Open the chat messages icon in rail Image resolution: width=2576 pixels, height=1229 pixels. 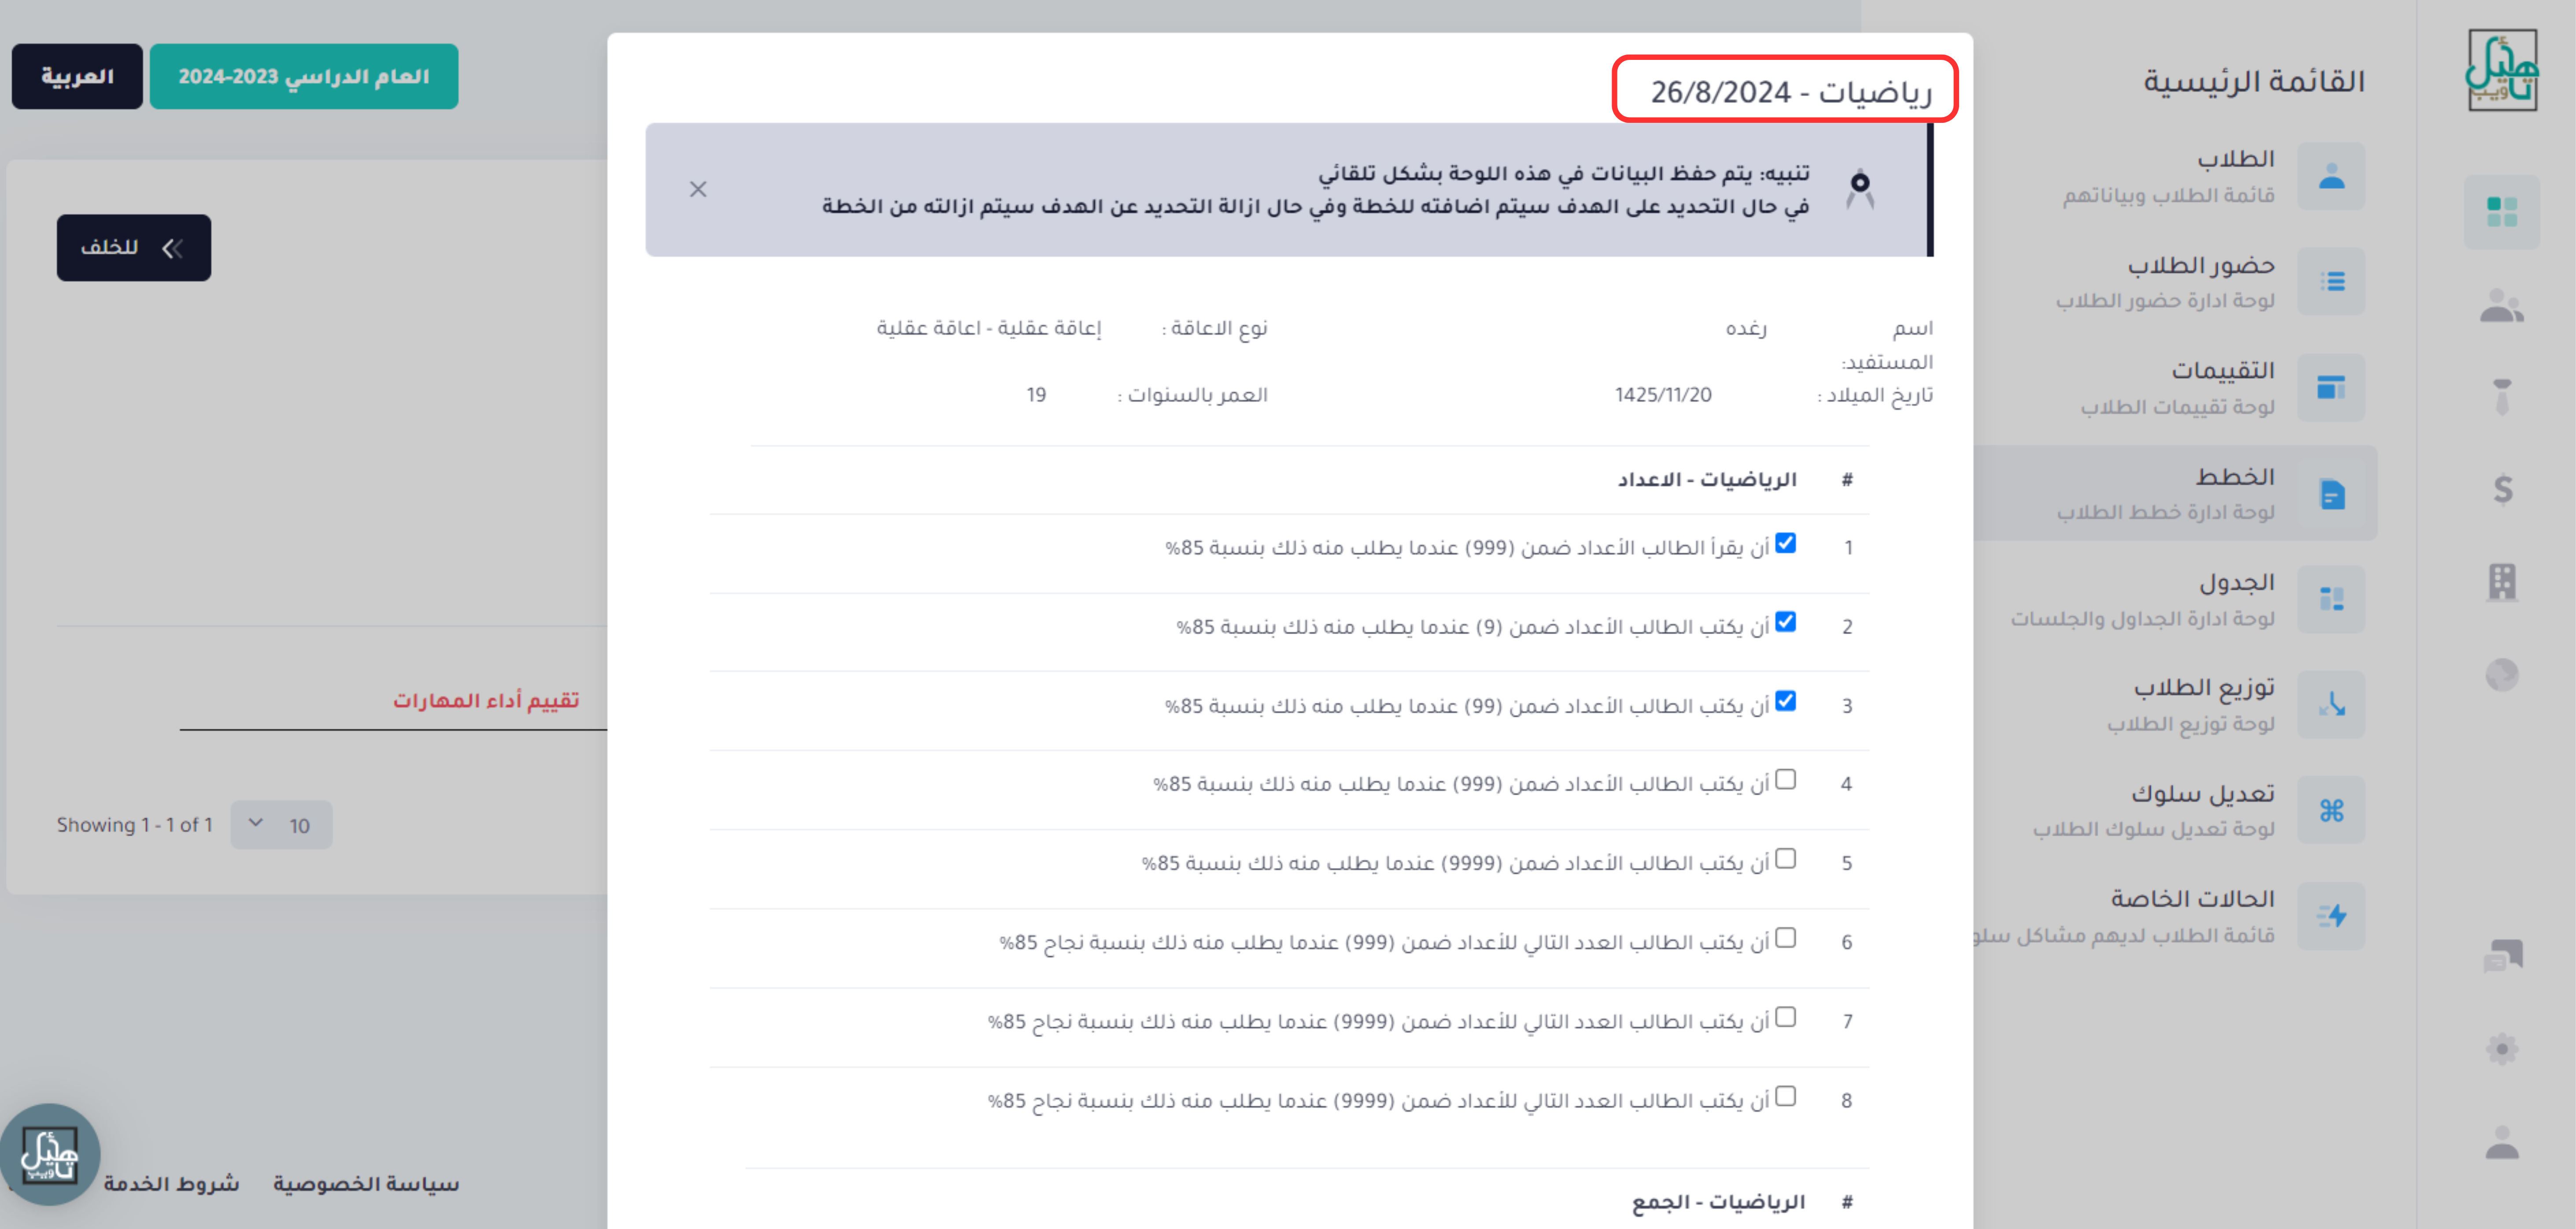(2502, 956)
